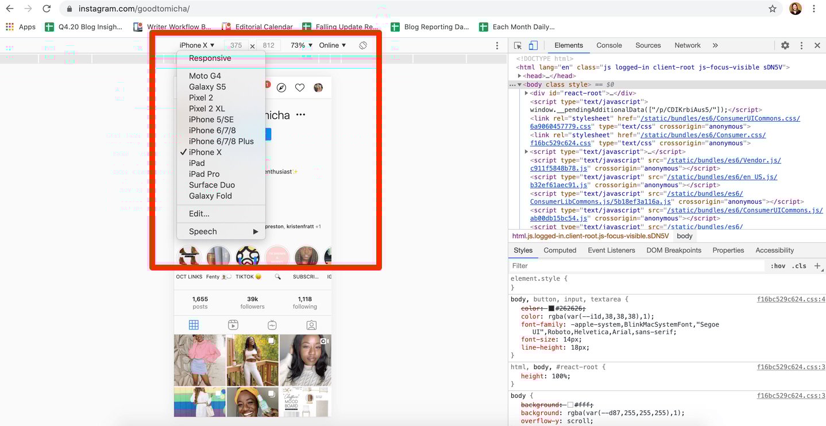The width and height of the screenshot is (826, 426).
Task: Switch to tagged photos tab icon
Action: click(x=311, y=325)
